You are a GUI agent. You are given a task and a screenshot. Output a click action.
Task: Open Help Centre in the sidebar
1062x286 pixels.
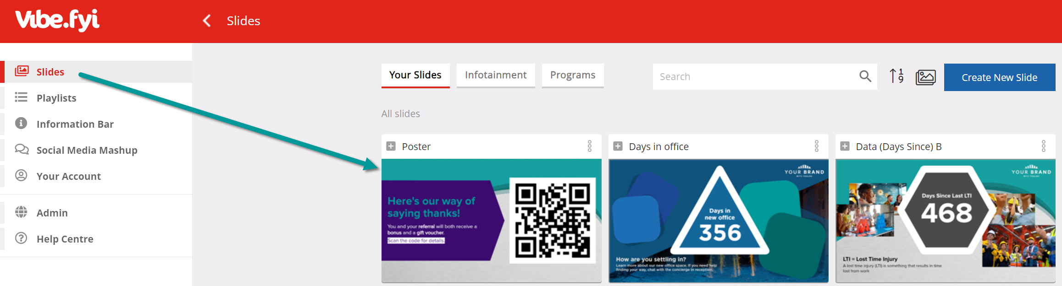tap(96, 239)
